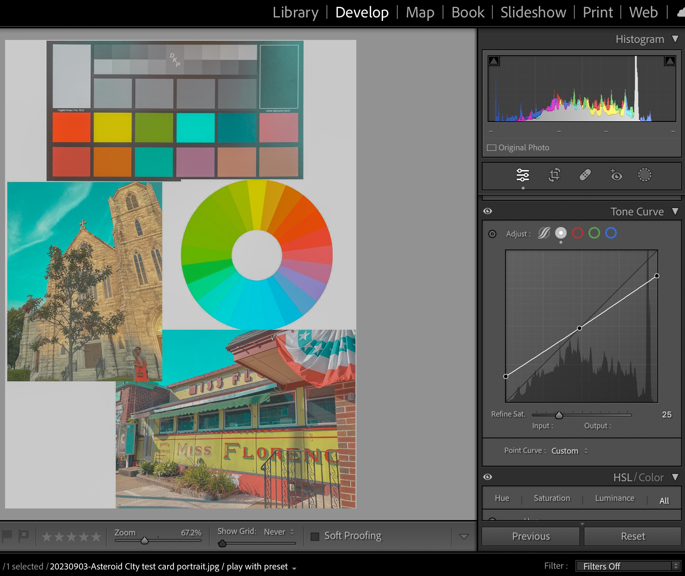The height and width of the screenshot is (576, 685).
Task: Set a three star rating
Action: [71, 536]
